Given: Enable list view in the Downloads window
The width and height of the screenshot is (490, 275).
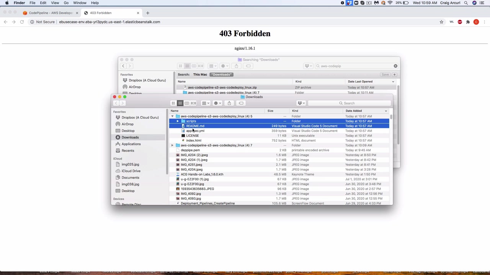Looking at the screenshot, I should point(180,103).
